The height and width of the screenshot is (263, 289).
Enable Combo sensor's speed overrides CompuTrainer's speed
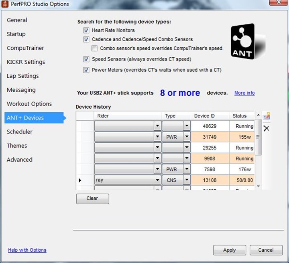94,49
